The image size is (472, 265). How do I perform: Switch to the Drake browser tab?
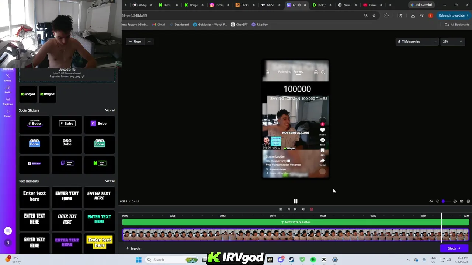[x=372, y=5]
